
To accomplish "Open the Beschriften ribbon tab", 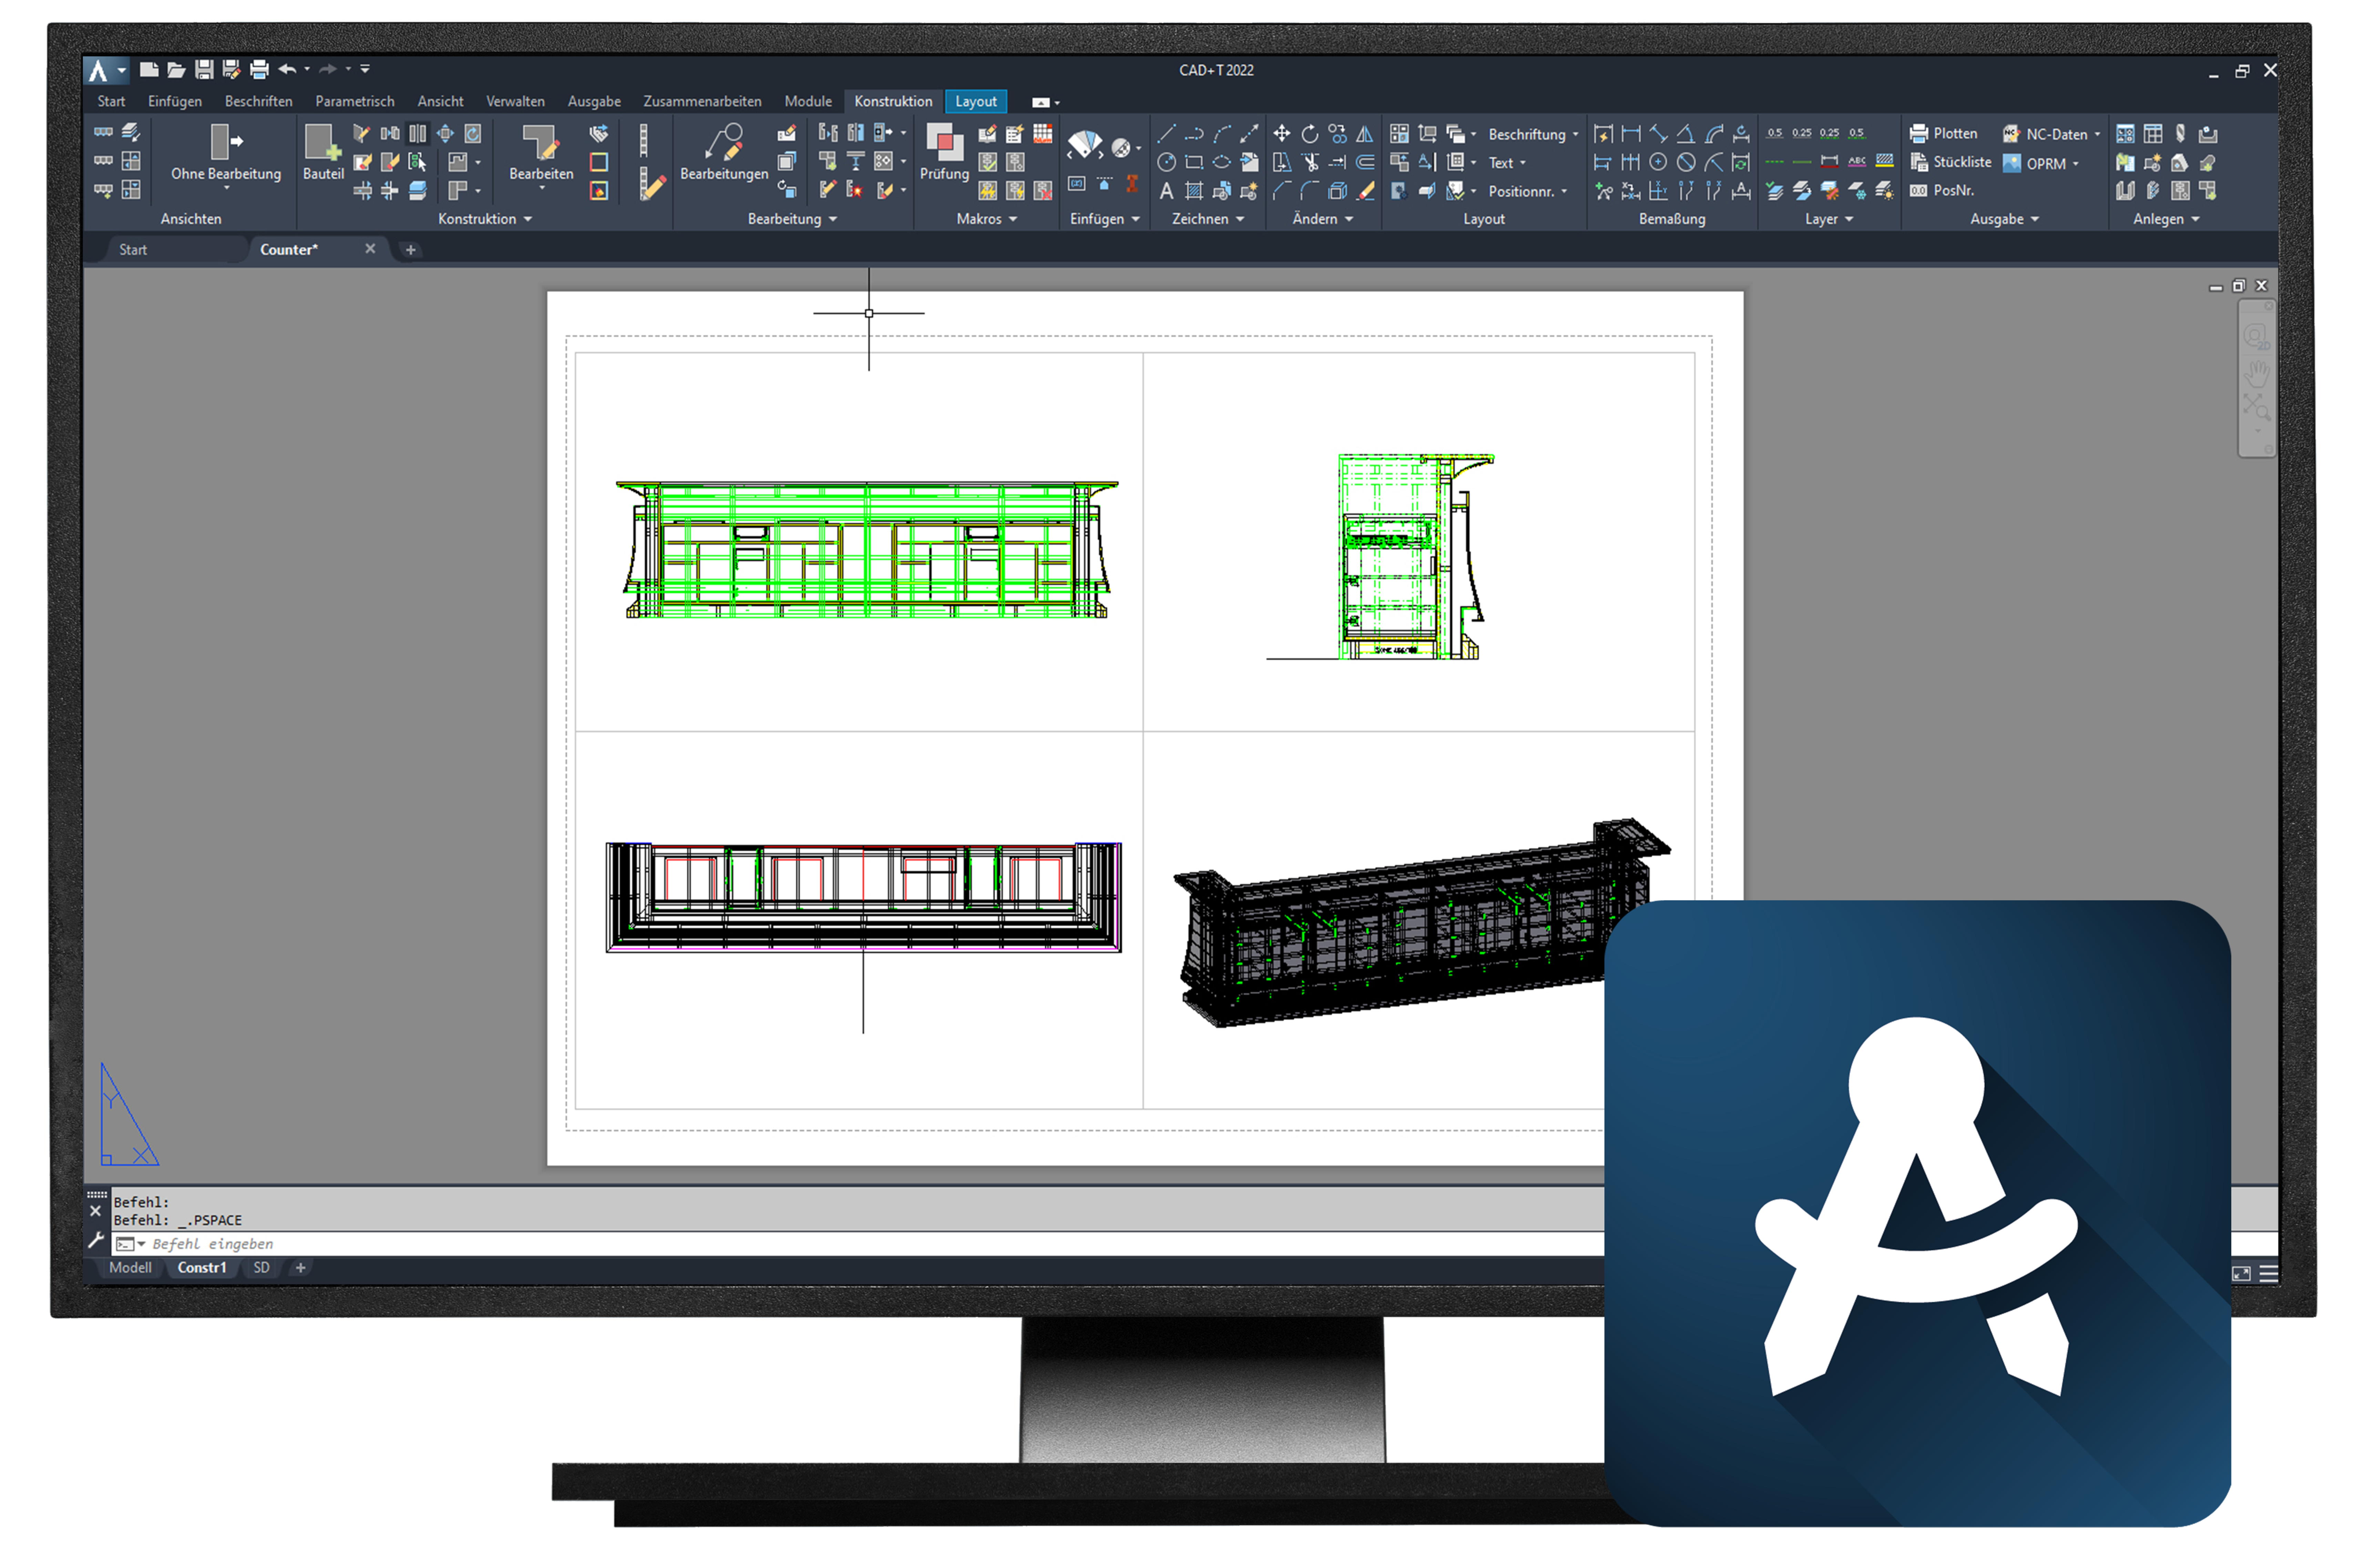I will 259,101.
